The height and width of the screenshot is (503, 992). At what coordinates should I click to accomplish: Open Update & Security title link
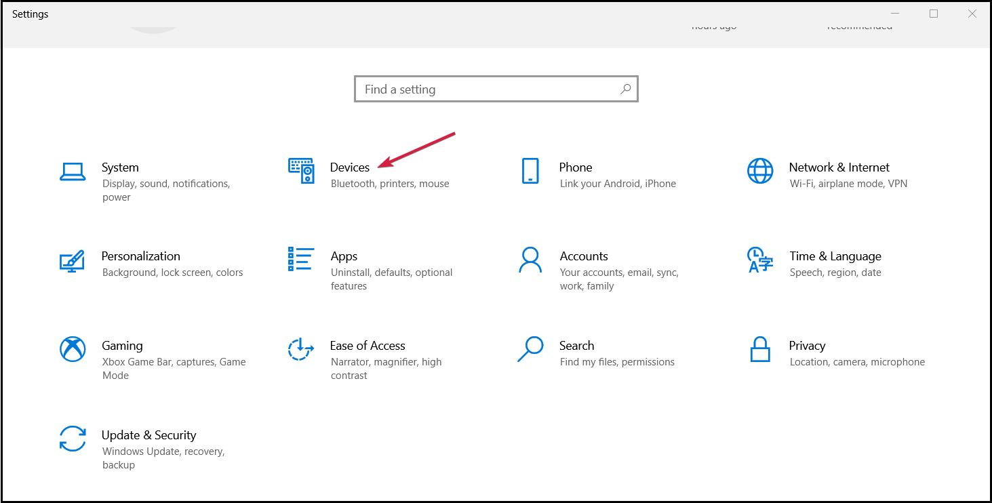[x=148, y=435]
